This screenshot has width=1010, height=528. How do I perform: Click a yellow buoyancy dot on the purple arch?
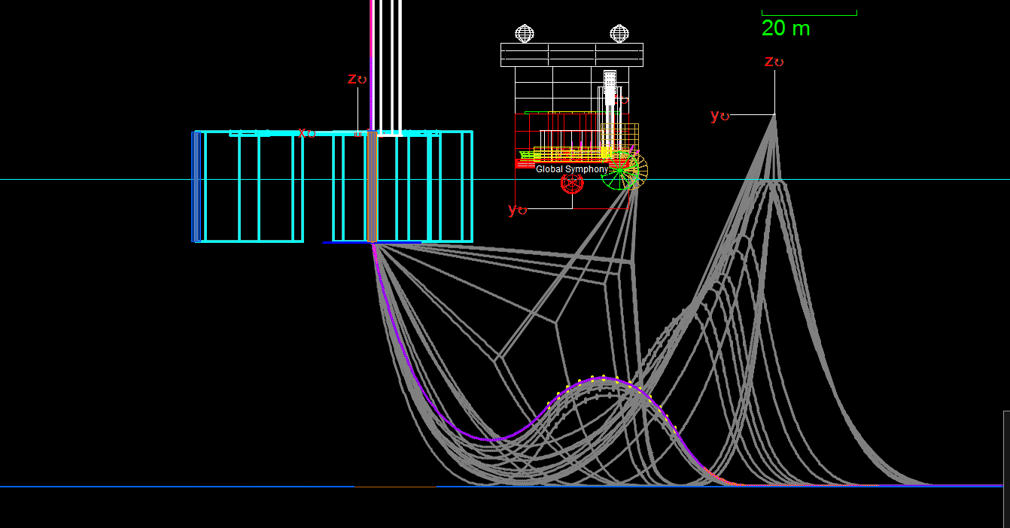[592, 377]
